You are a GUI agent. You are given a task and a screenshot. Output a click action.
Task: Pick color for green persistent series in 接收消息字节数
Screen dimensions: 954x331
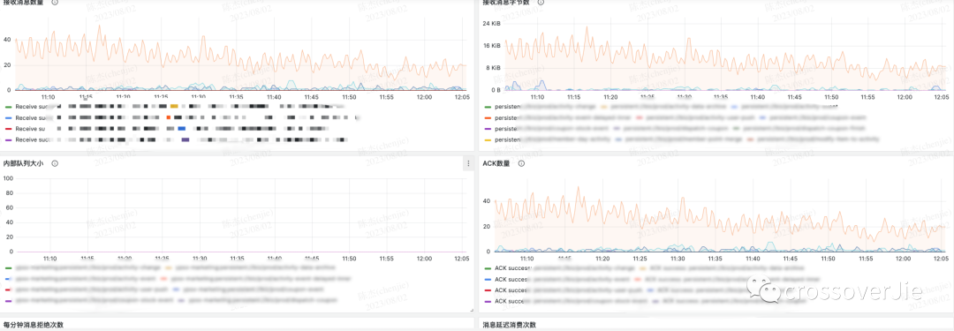click(x=487, y=107)
